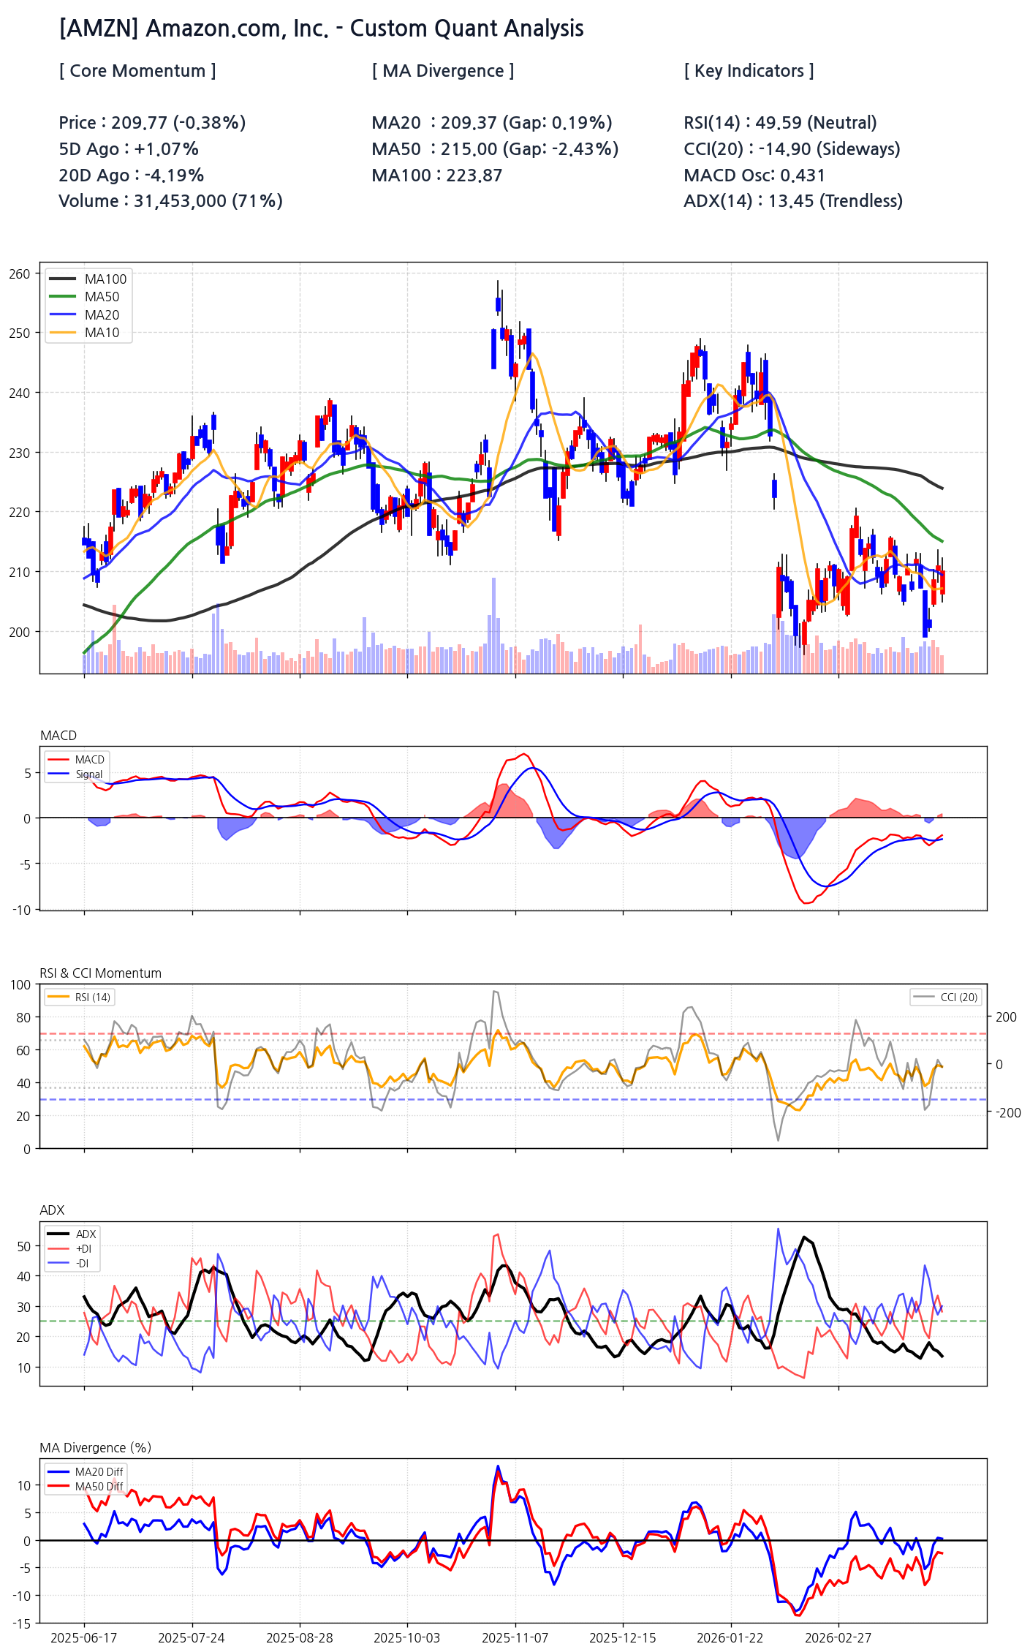Click the ADX legend entry
The height and width of the screenshot is (1652, 1030).
tap(72, 1234)
